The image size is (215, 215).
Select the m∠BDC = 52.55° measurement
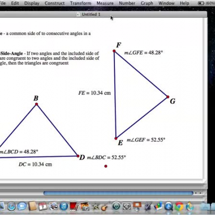coord(107,157)
